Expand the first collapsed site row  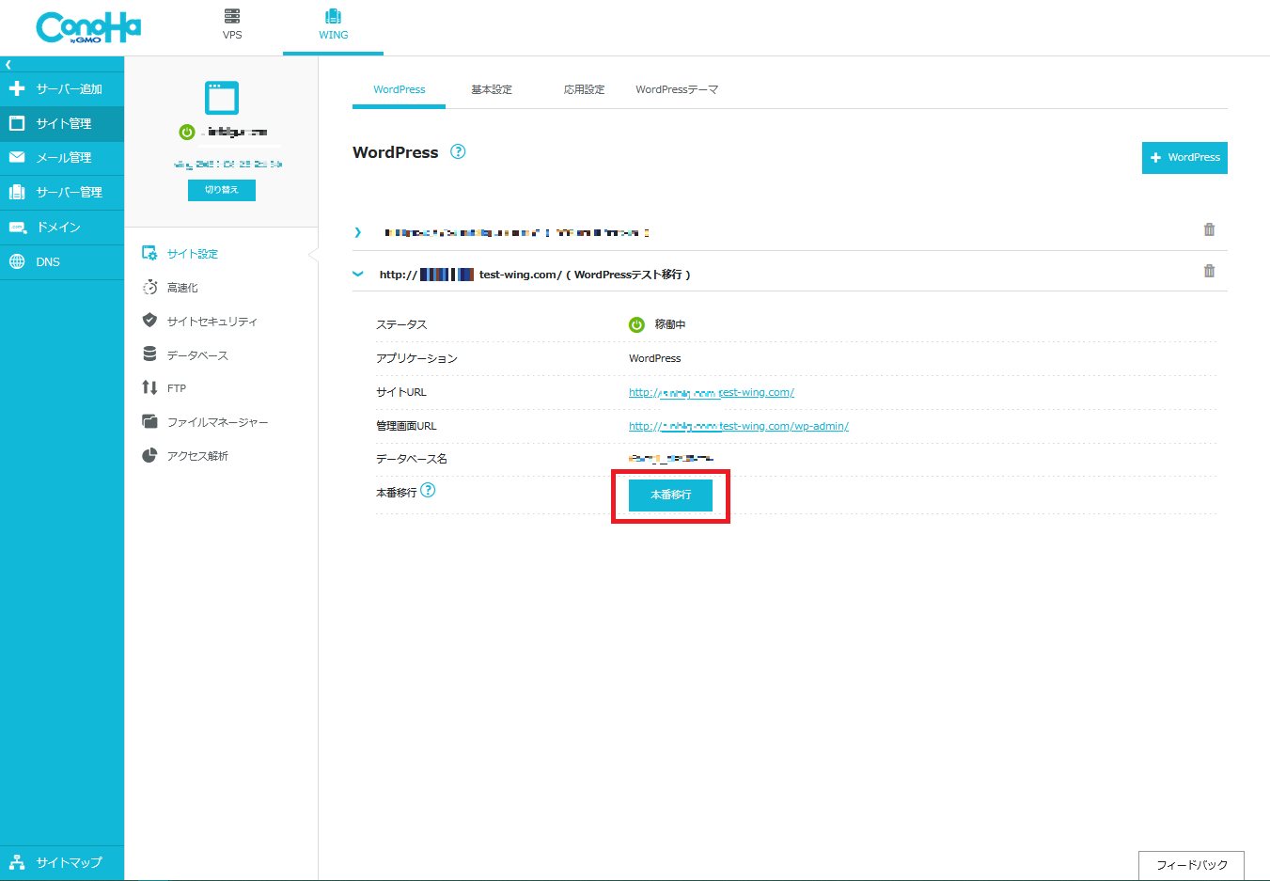point(358,232)
